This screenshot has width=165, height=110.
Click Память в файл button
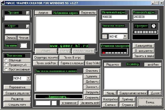[x=144, y=56]
